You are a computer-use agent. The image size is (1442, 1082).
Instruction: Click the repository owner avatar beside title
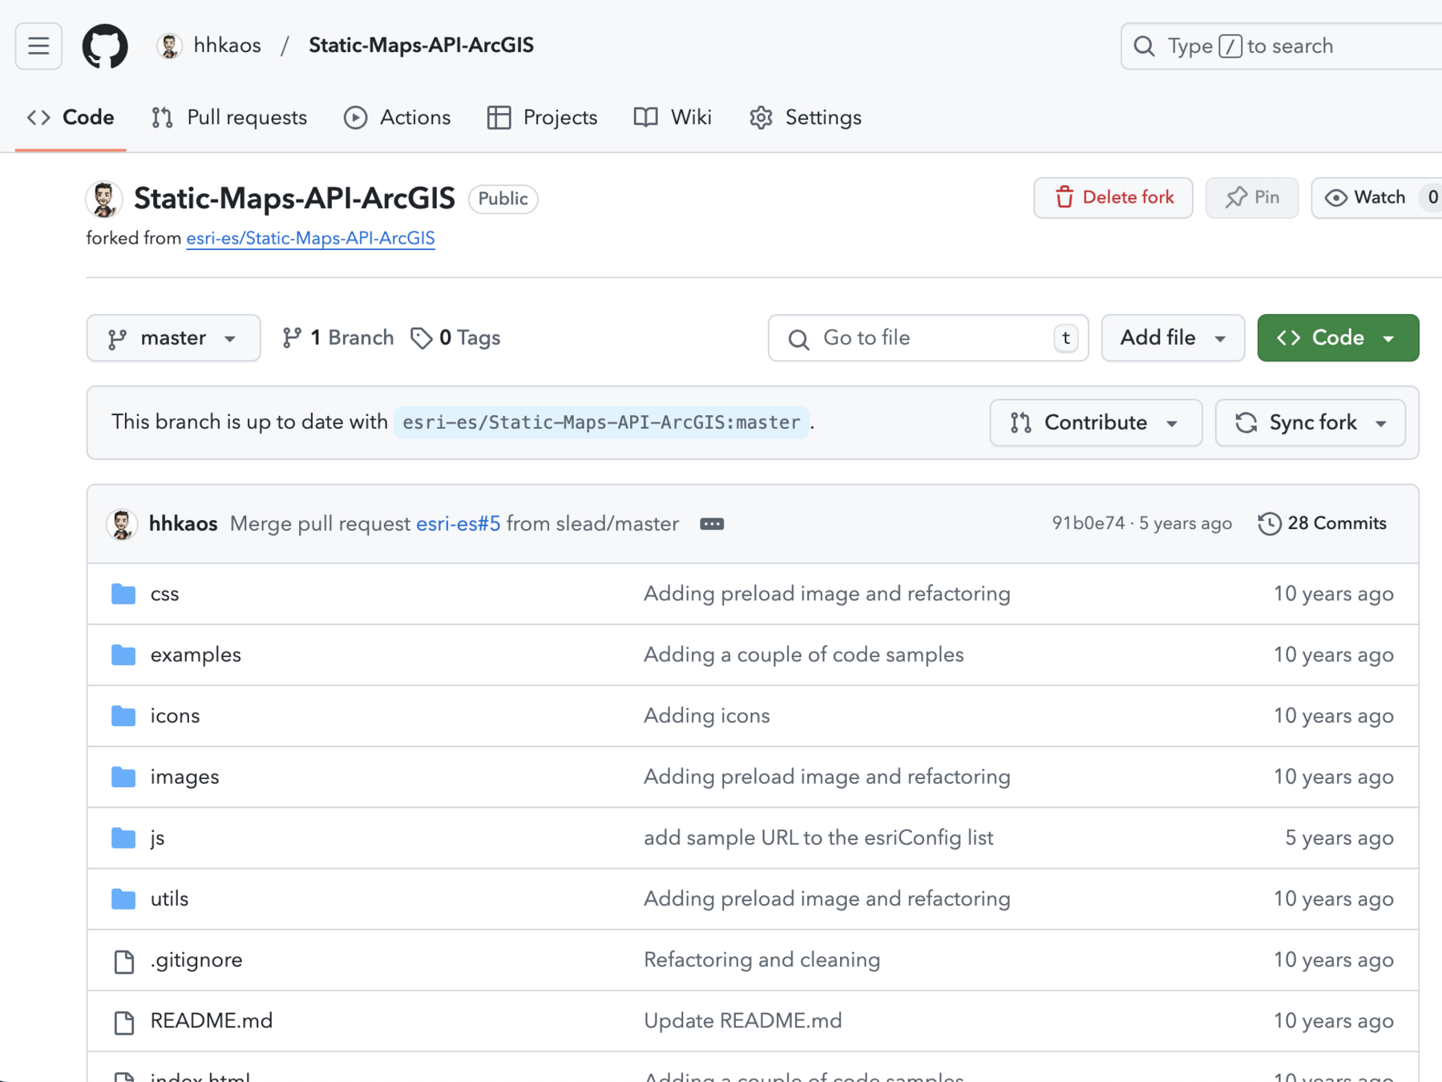104,199
